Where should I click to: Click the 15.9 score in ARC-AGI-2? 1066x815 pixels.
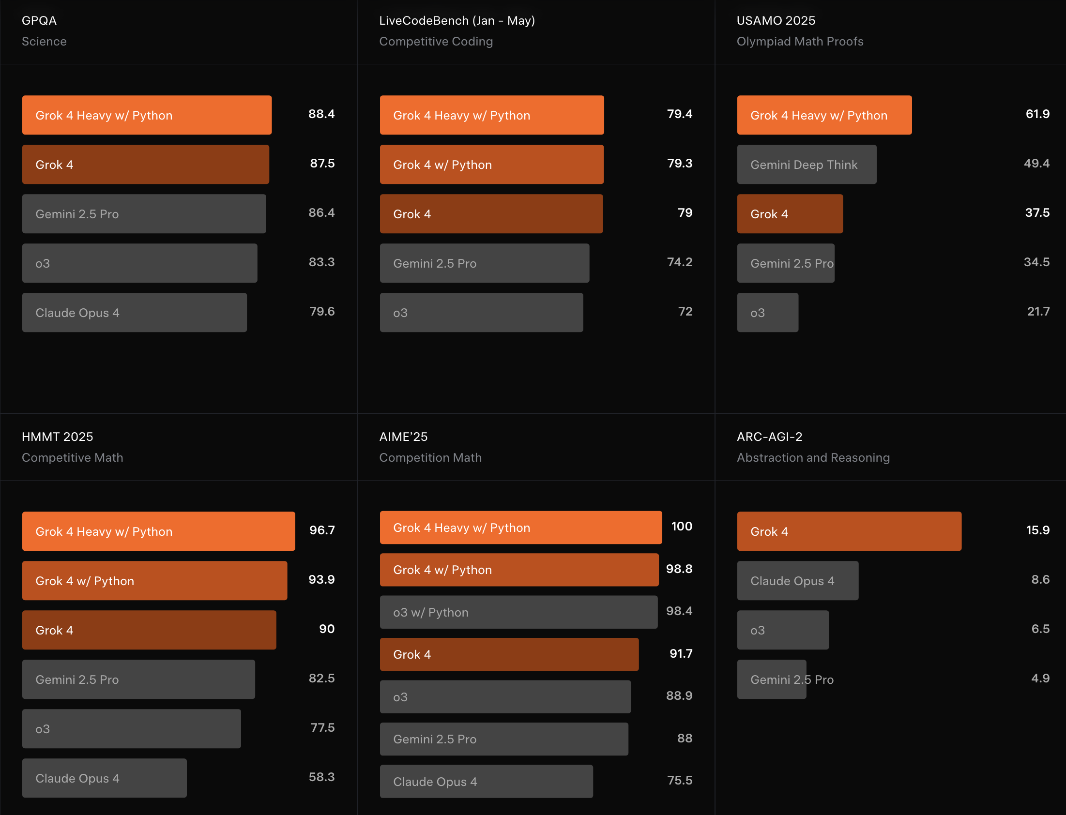click(1037, 530)
